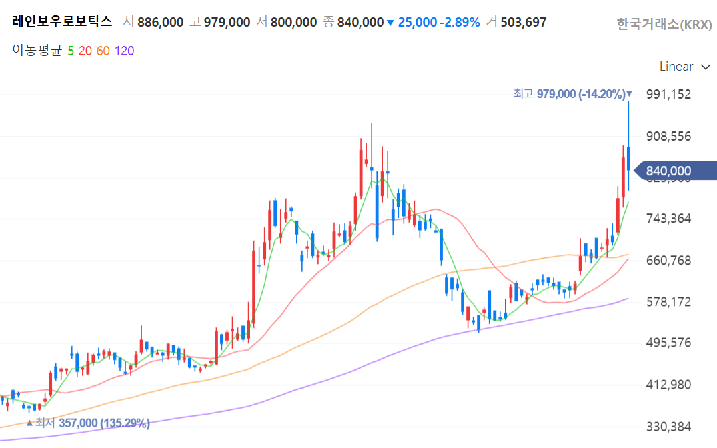Click the closing price 840,000 in header
This screenshot has height=448, width=717.
click(360, 22)
